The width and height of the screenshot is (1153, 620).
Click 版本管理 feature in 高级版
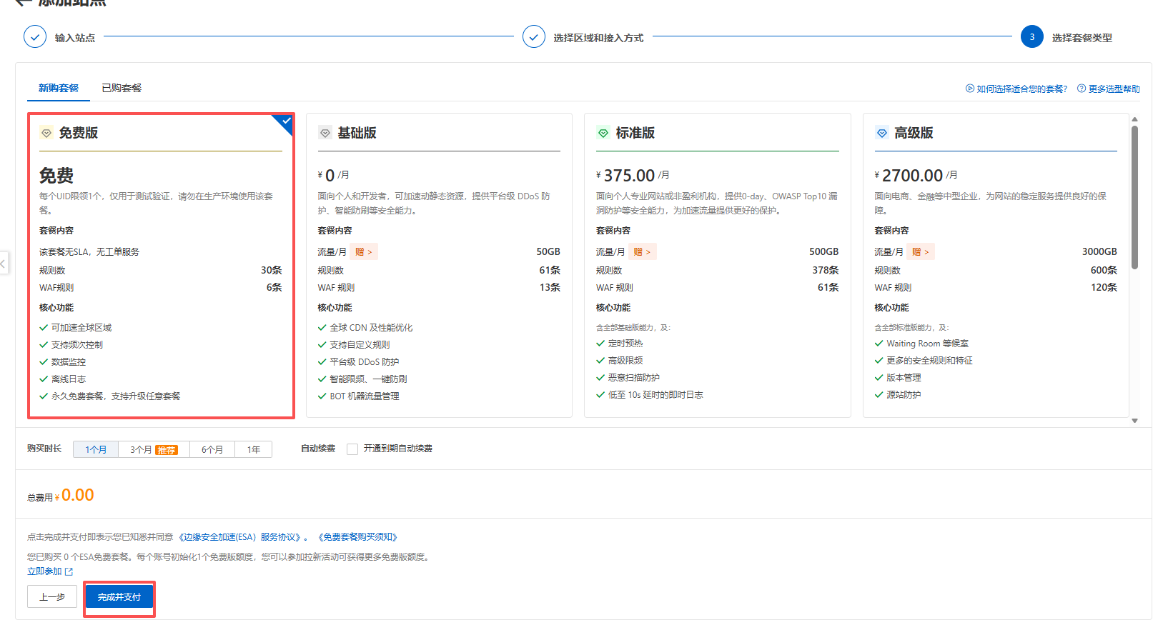904,378
